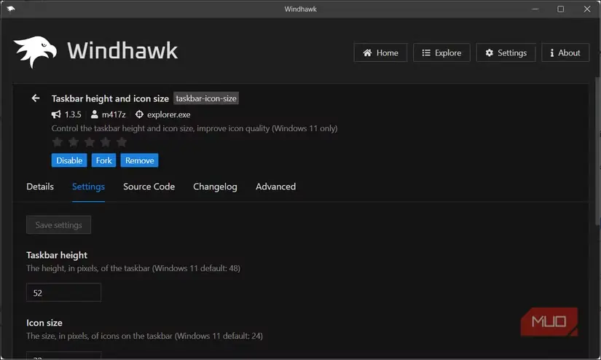This screenshot has width=601, height=360.
Task: Go back using the left arrow icon
Action: [36, 98]
